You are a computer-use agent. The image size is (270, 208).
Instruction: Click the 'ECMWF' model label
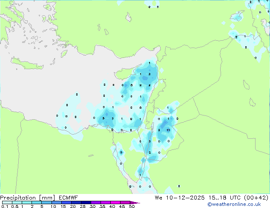pyautogui.click(x=69, y=198)
